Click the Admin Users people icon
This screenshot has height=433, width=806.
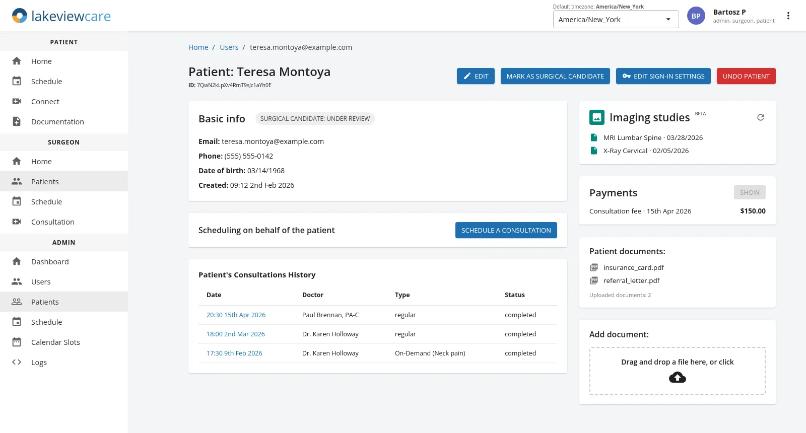click(17, 281)
